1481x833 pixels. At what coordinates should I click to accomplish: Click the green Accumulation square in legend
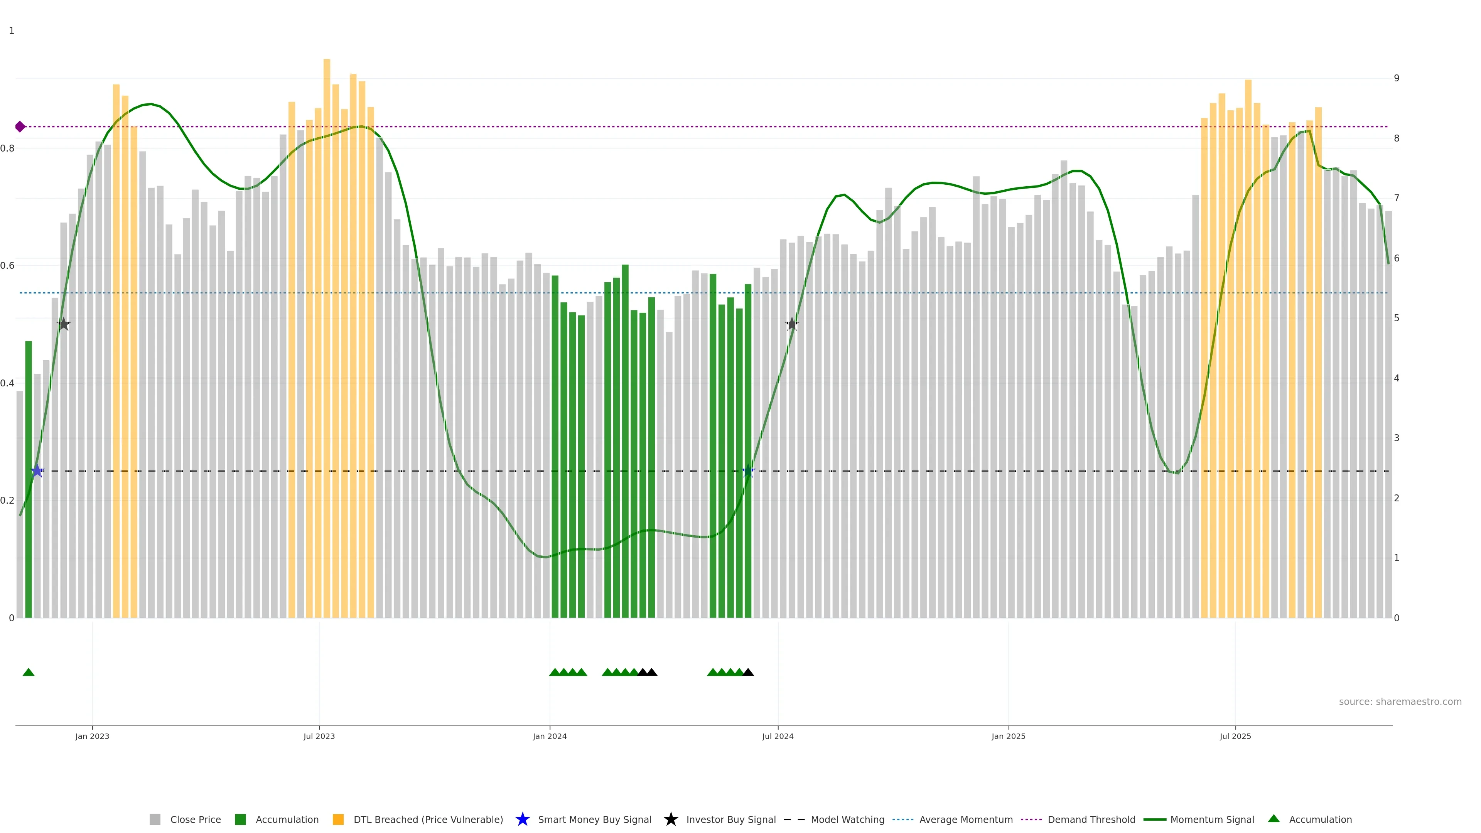point(240,819)
